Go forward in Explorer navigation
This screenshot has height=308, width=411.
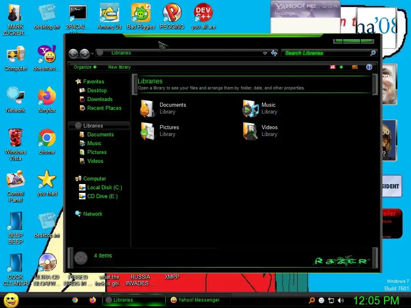84,53
